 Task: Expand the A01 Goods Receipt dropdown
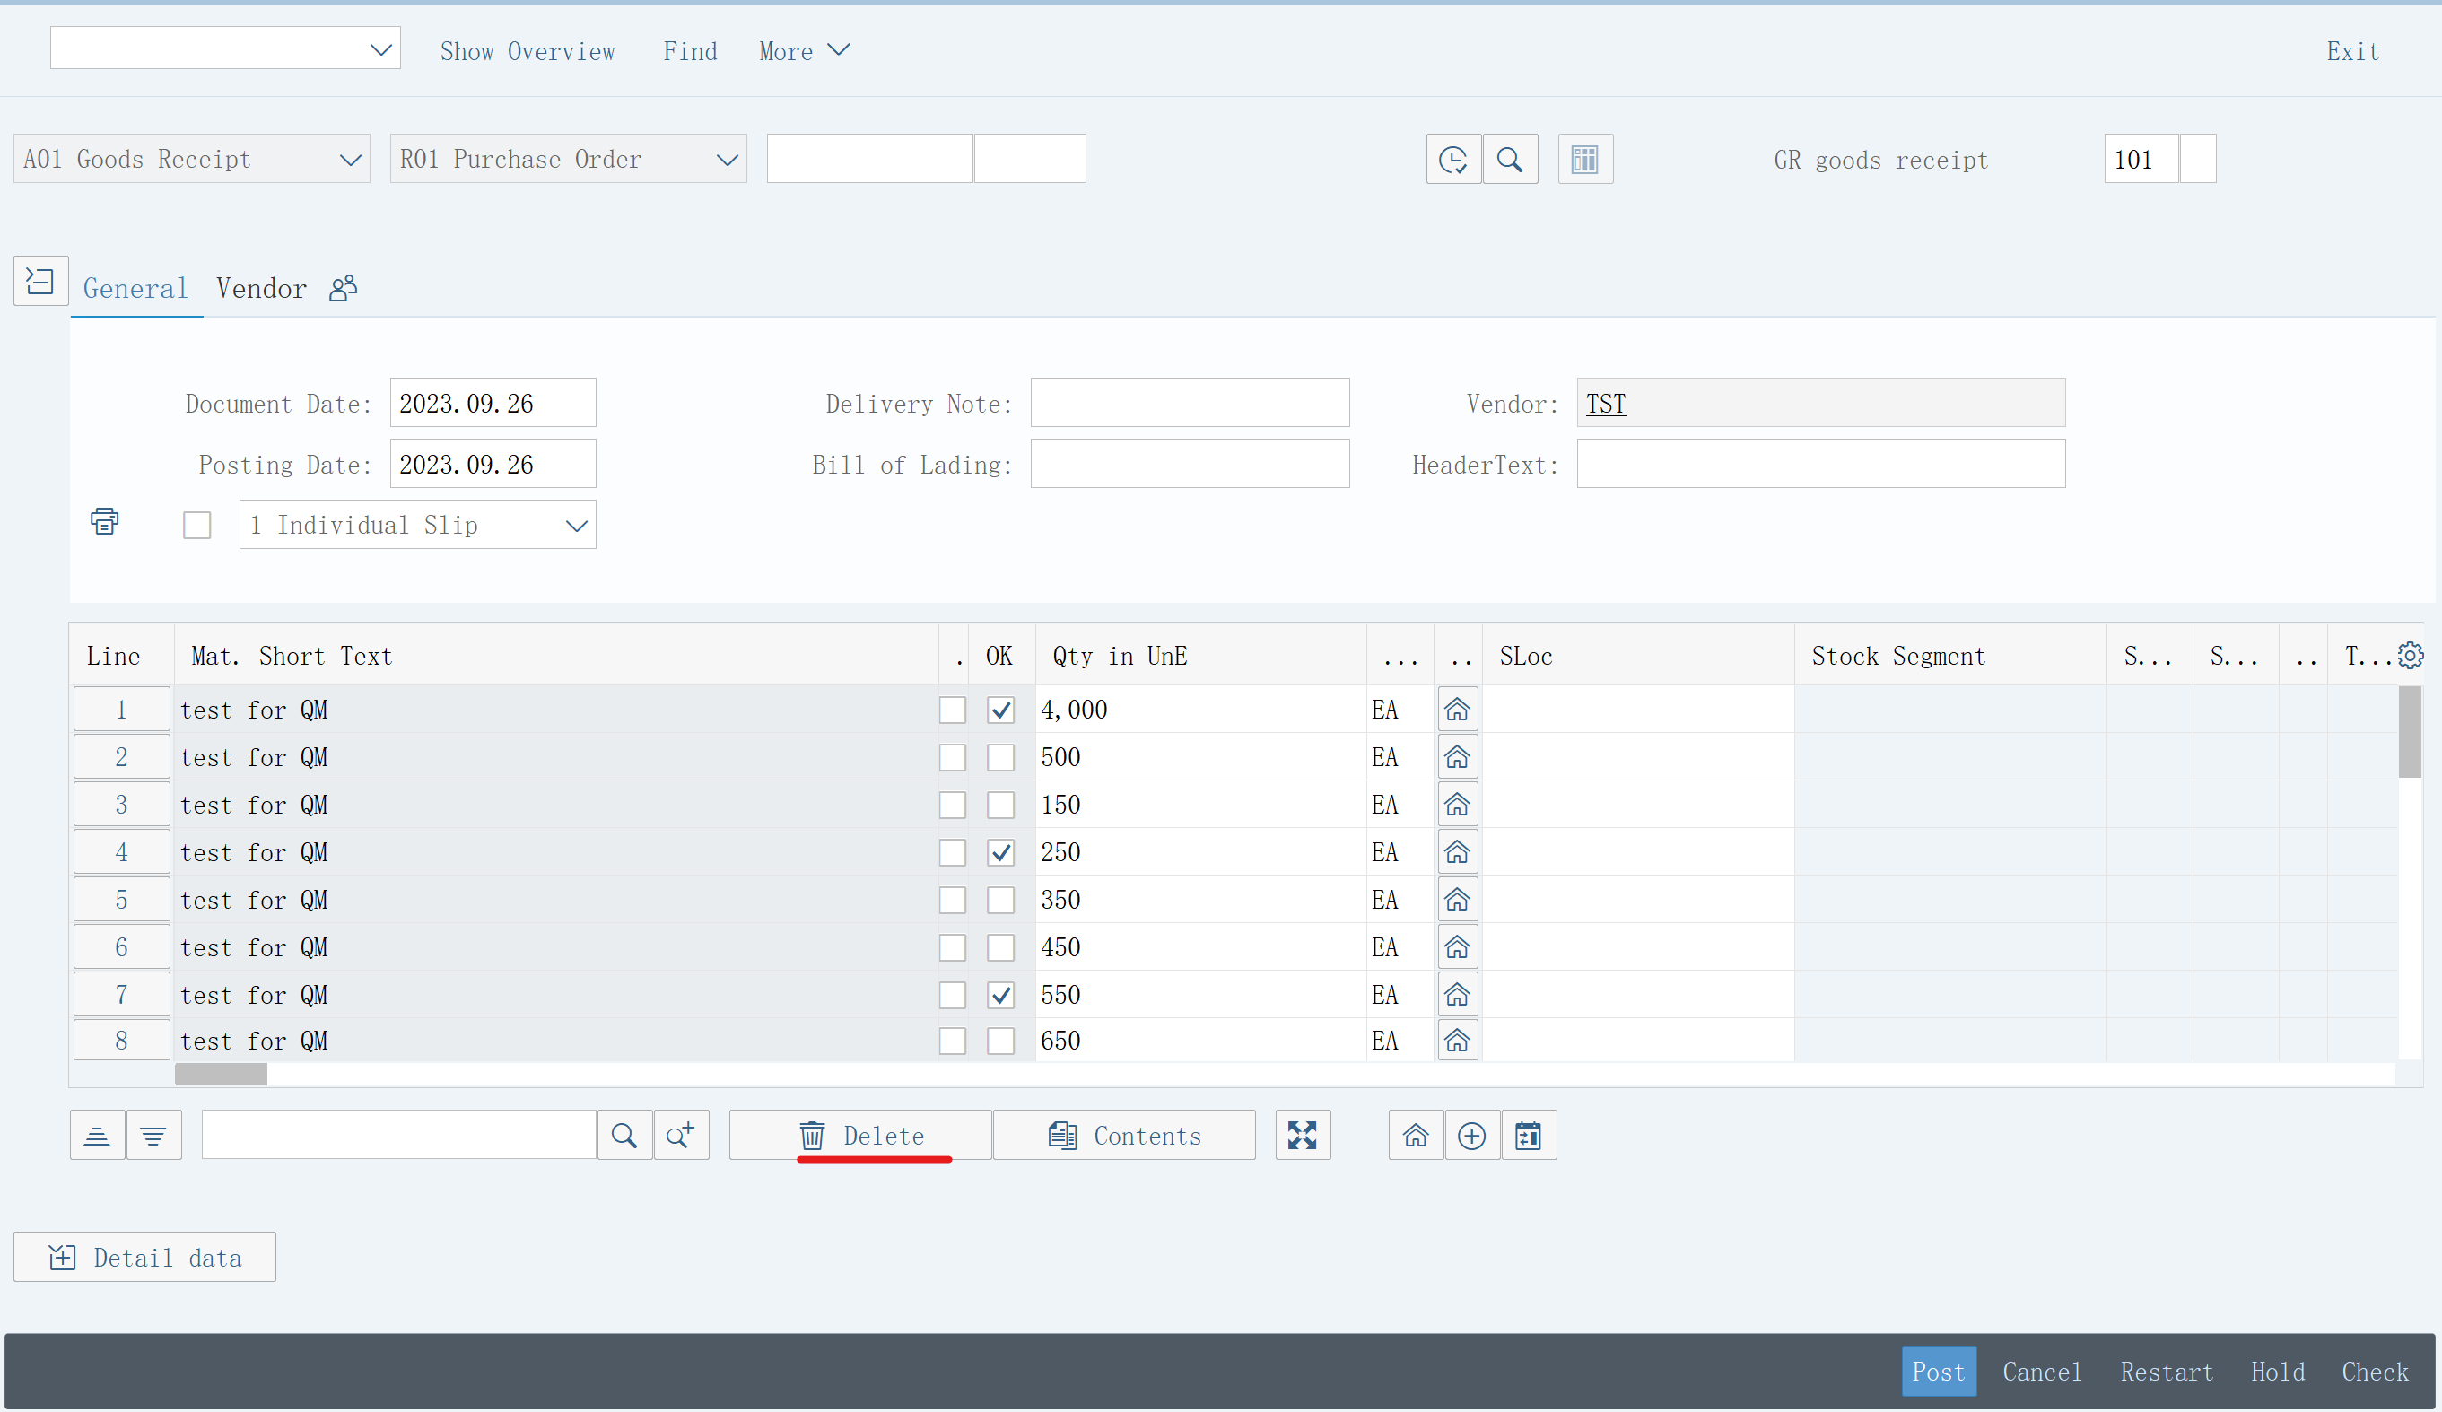[x=350, y=160]
